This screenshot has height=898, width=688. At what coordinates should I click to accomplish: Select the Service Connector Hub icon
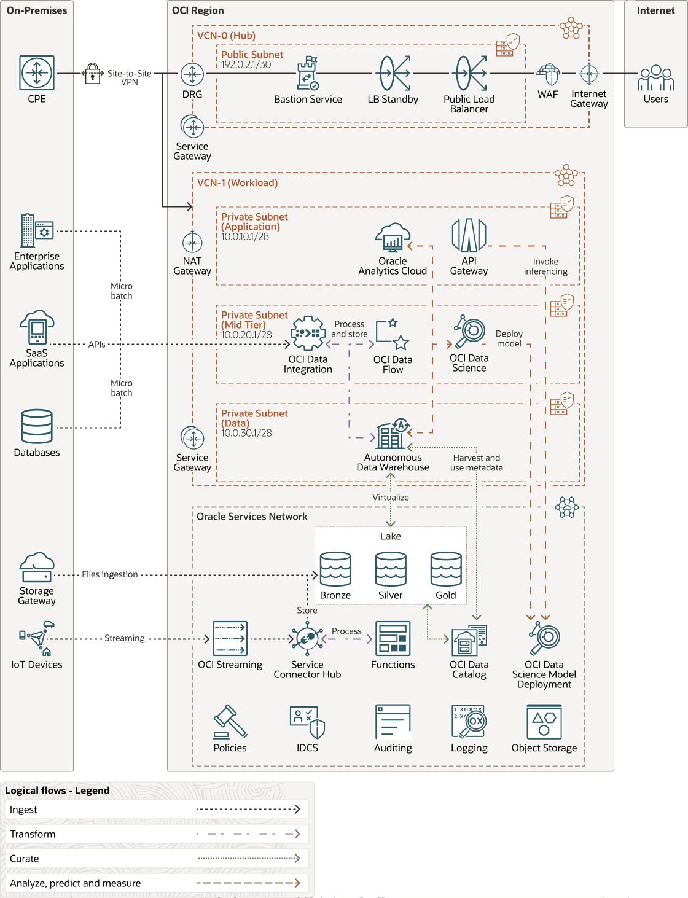[x=307, y=639]
